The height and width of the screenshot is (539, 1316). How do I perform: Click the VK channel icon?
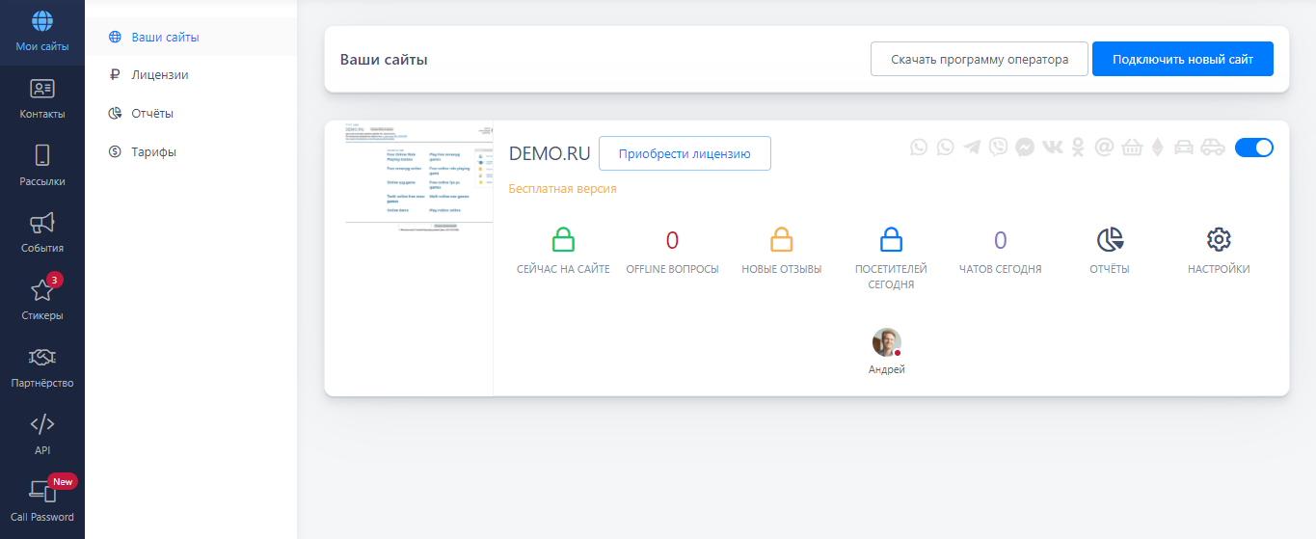pyautogui.click(x=1053, y=148)
